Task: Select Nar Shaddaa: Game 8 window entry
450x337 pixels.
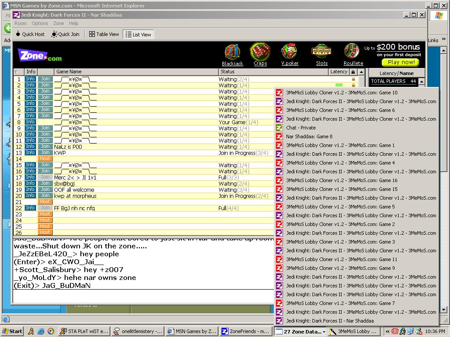Action: [x=356, y=137]
